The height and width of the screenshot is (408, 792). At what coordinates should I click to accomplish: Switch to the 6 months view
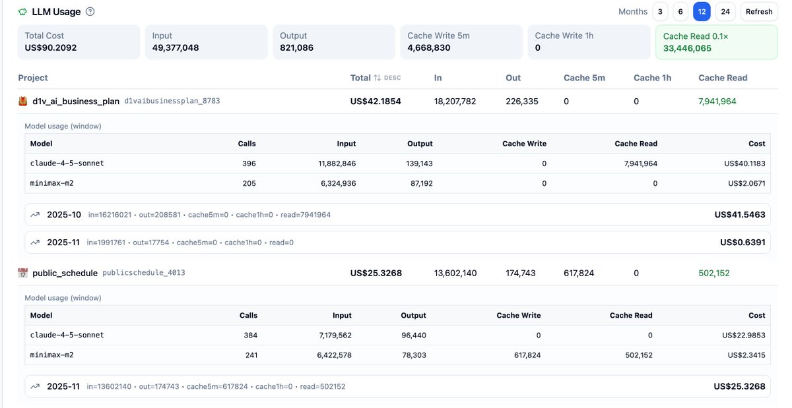pos(680,11)
